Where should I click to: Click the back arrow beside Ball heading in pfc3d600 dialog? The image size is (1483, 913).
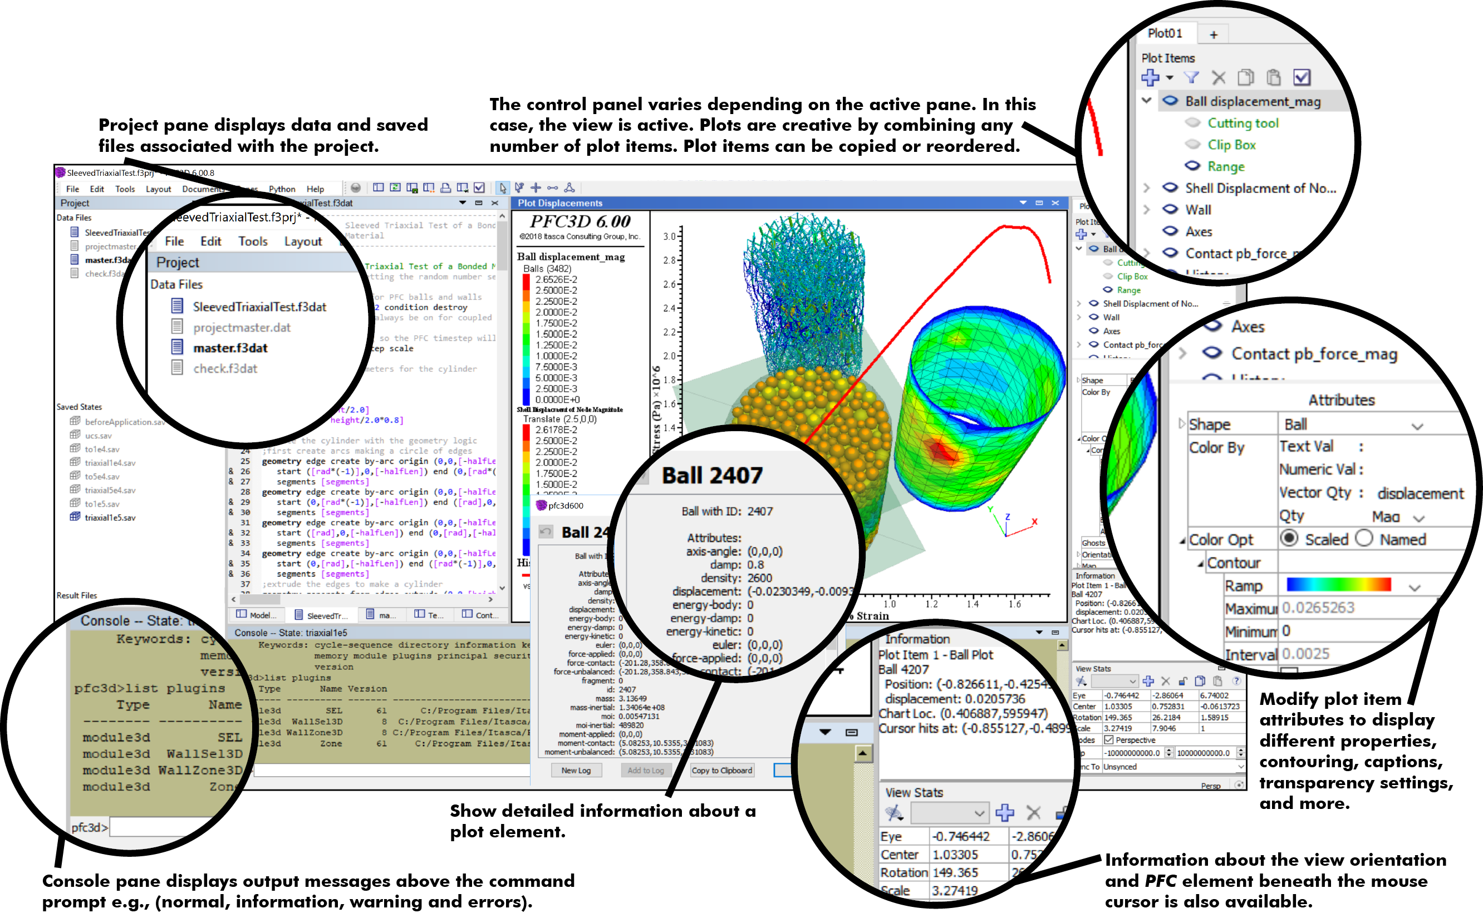click(546, 531)
